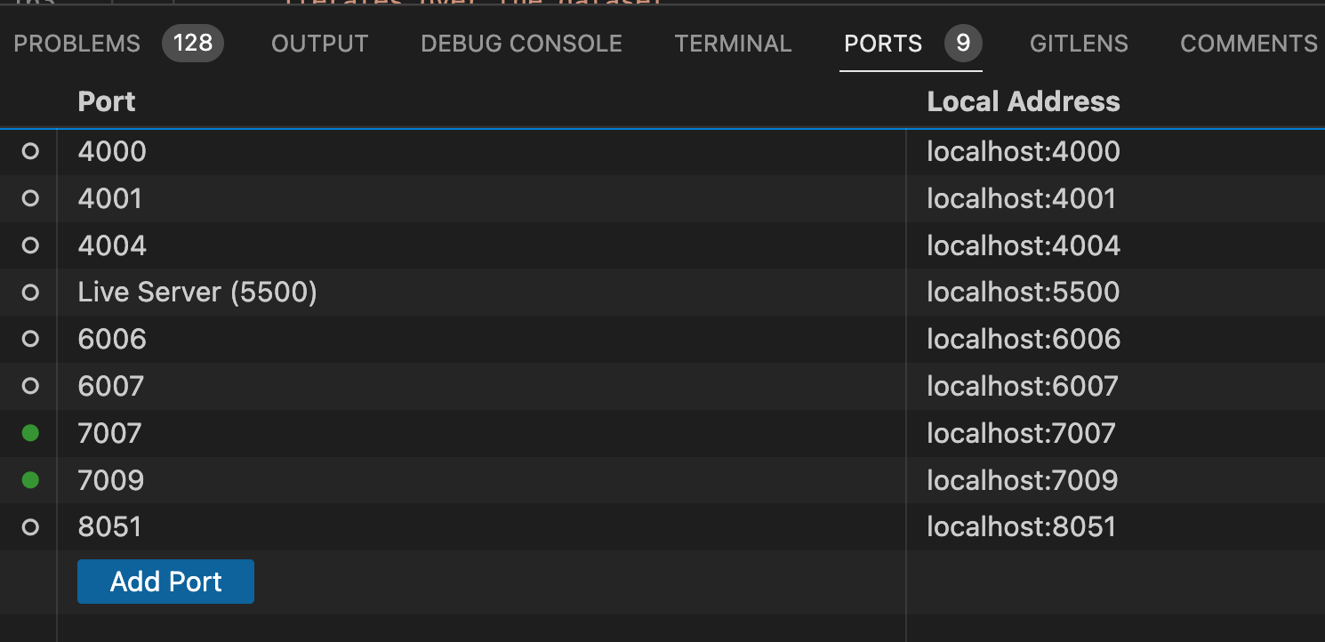Select the Live Server (5500) row
This screenshot has height=642, width=1325.
[x=197, y=292]
